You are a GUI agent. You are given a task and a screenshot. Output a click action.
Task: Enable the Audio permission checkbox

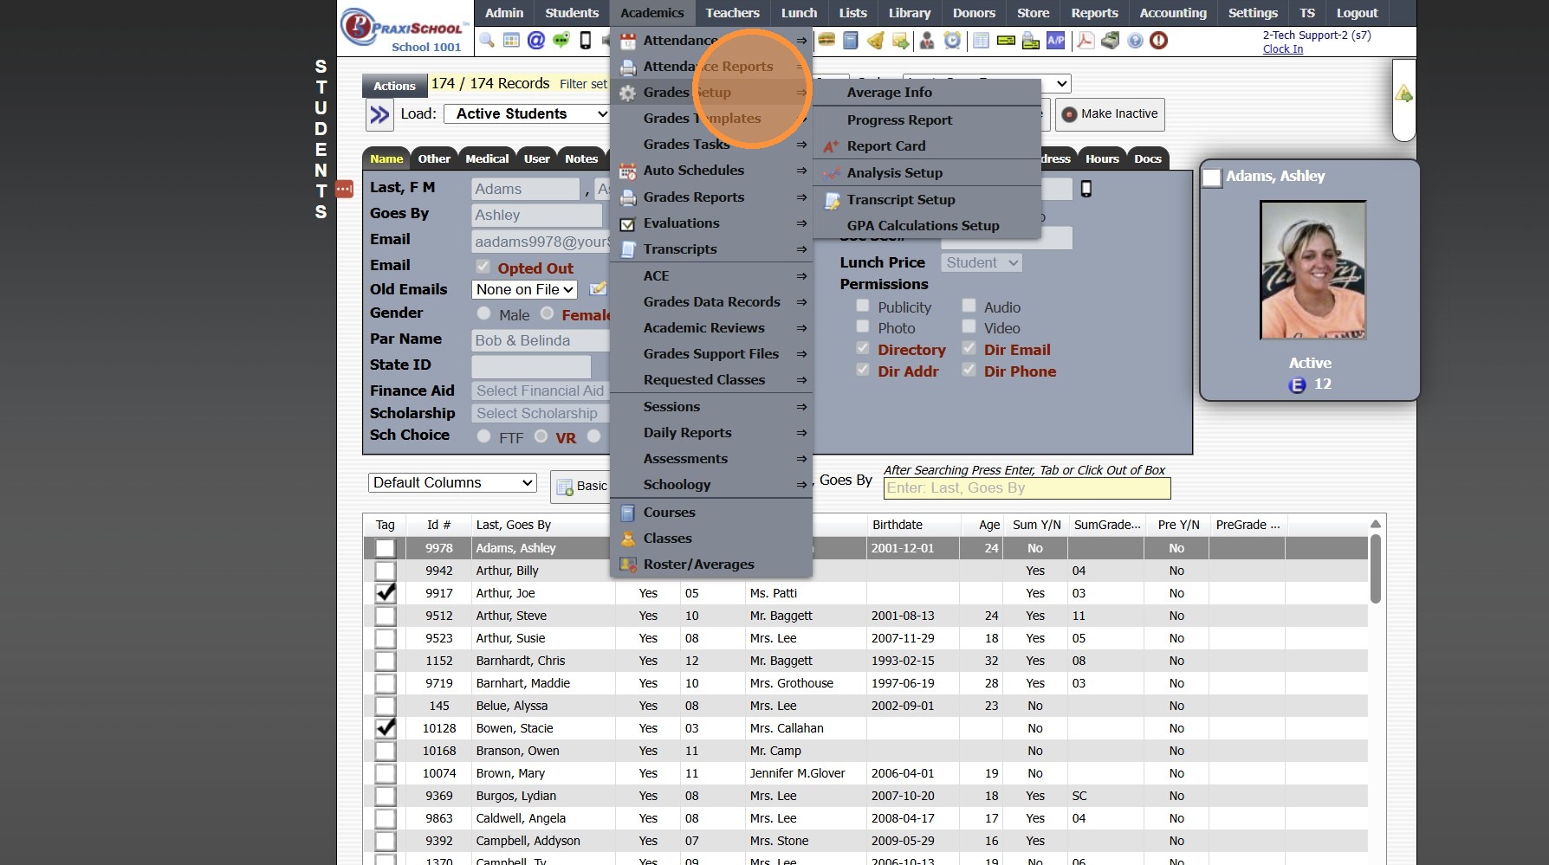coord(969,306)
